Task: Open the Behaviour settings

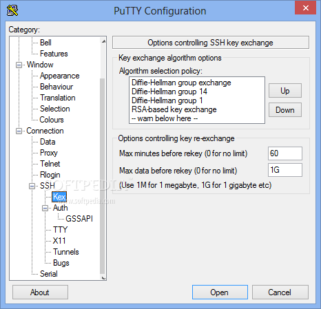Action: click(x=56, y=87)
